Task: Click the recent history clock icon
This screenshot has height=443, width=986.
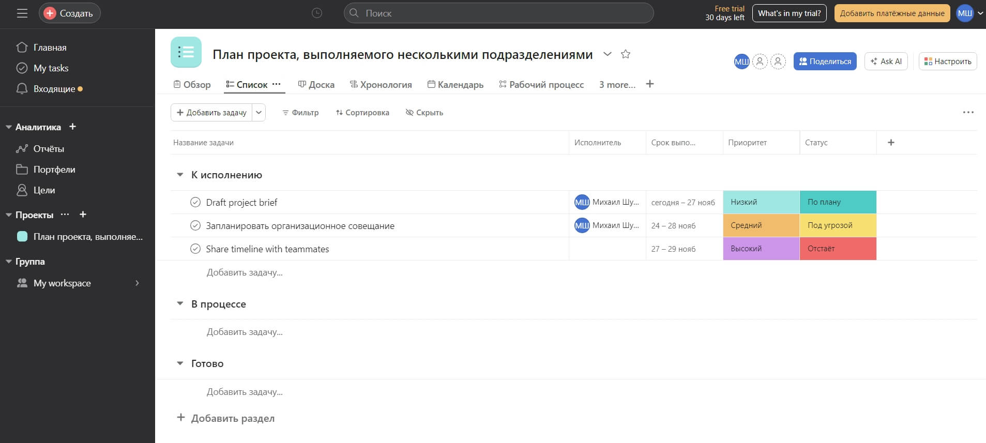Action: click(x=317, y=13)
